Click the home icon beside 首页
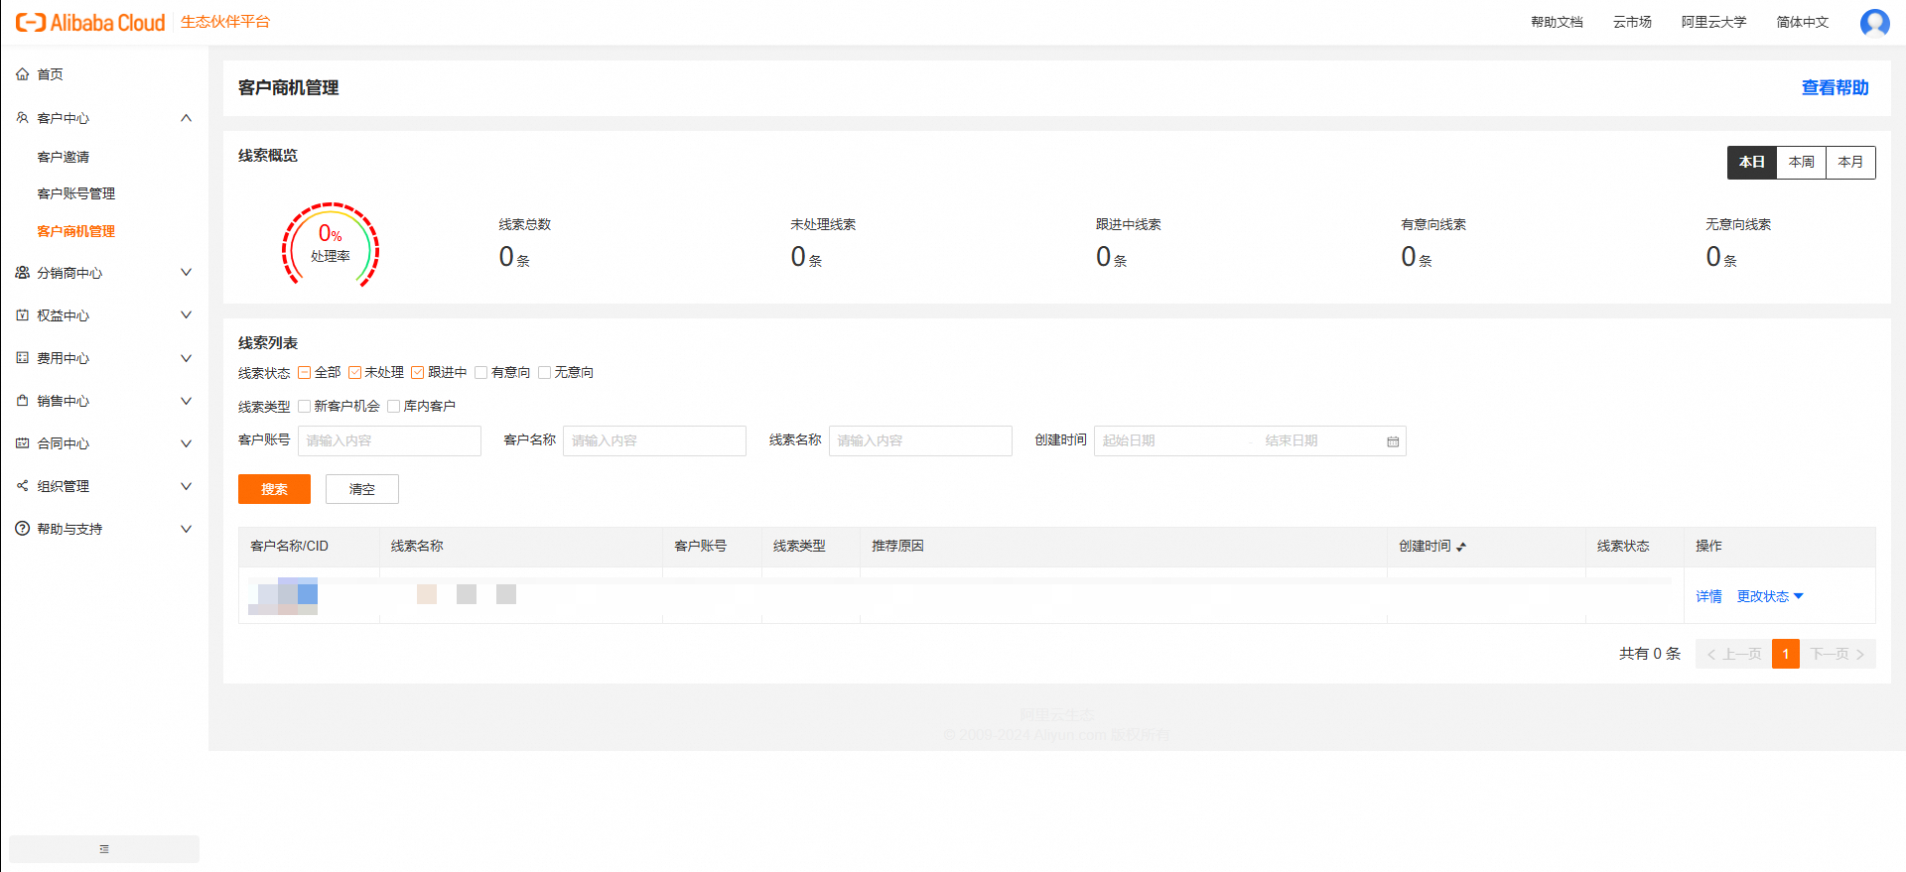This screenshot has height=872, width=1906. [22, 74]
